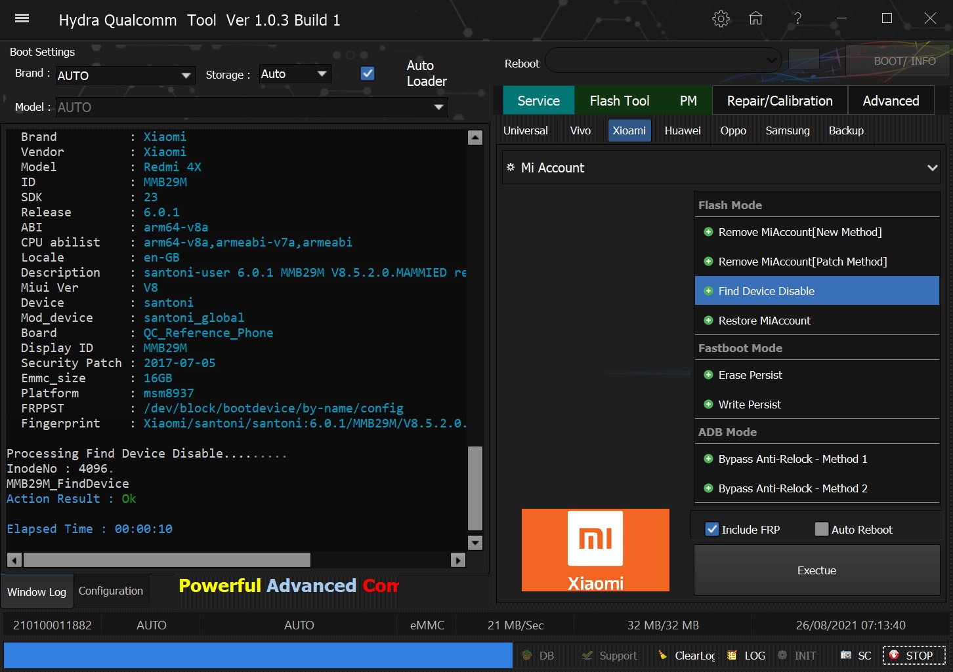The height and width of the screenshot is (672, 953).
Task: Select Bypass Anti-Relock - Method 1
Action: pyautogui.click(x=816, y=459)
